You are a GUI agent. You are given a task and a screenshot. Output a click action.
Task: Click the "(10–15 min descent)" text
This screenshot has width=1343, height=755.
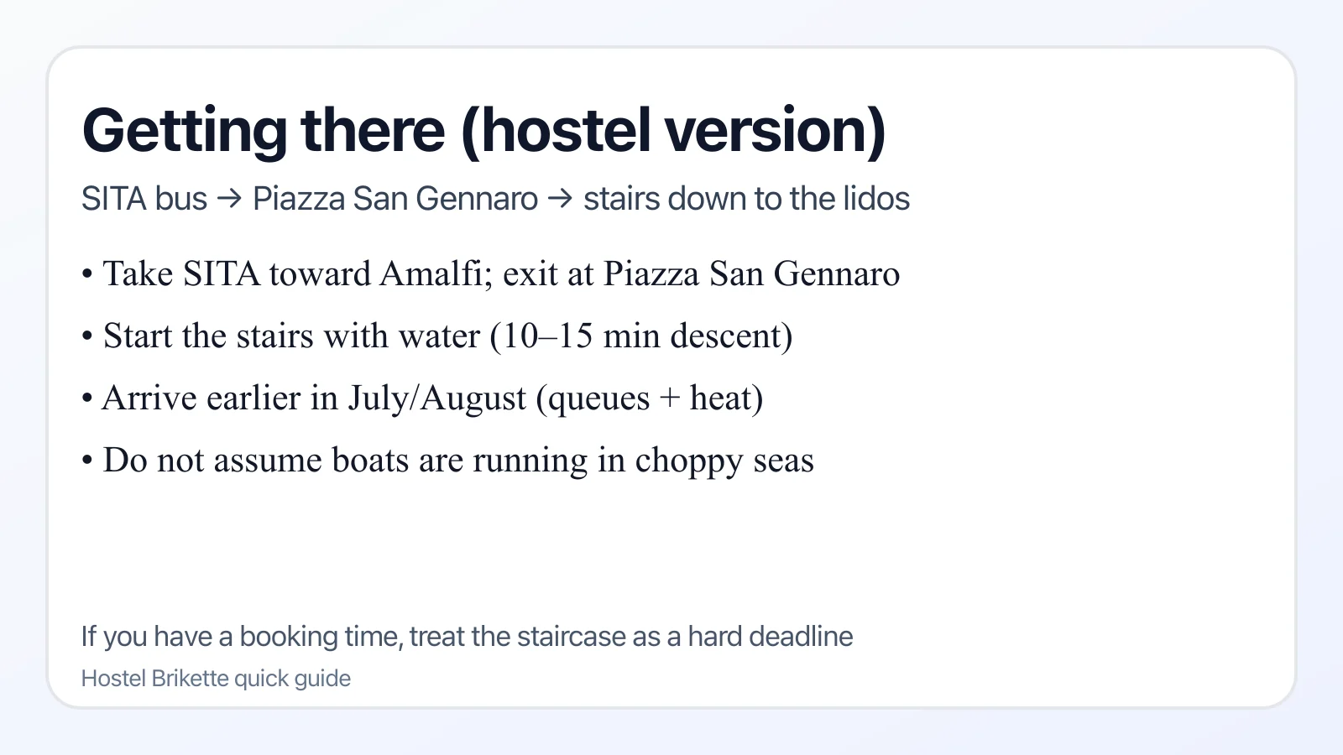click(x=641, y=336)
